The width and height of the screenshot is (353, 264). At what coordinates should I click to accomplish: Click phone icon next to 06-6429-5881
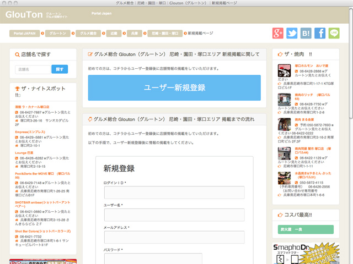click(17, 137)
